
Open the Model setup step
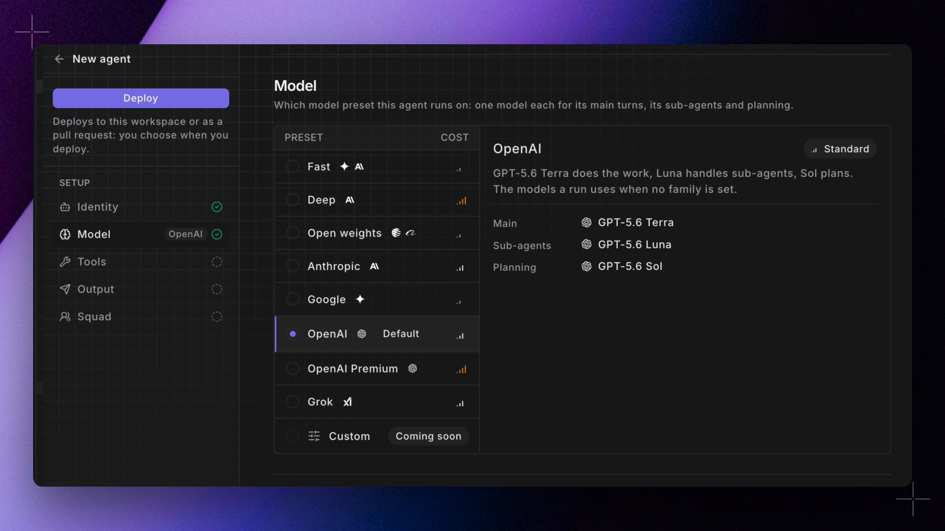pyautogui.click(x=141, y=234)
